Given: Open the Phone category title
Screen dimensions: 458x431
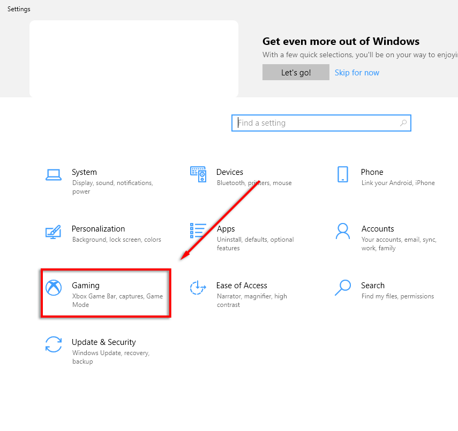Looking at the screenshot, I should [372, 172].
